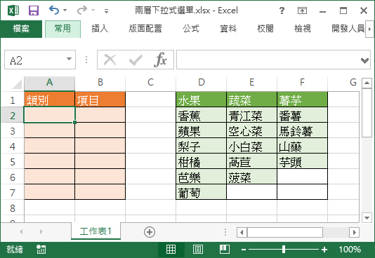Click the vertical scrollbar down arrow
This screenshot has width=375, height=258.
(x=367, y=217)
